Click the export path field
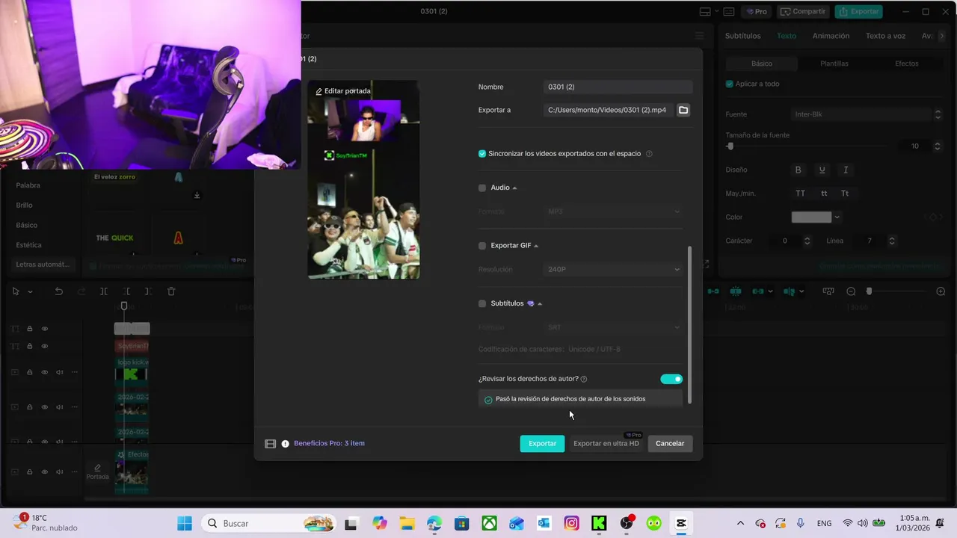The height and width of the screenshot is (538, 957). click(608, 110)
